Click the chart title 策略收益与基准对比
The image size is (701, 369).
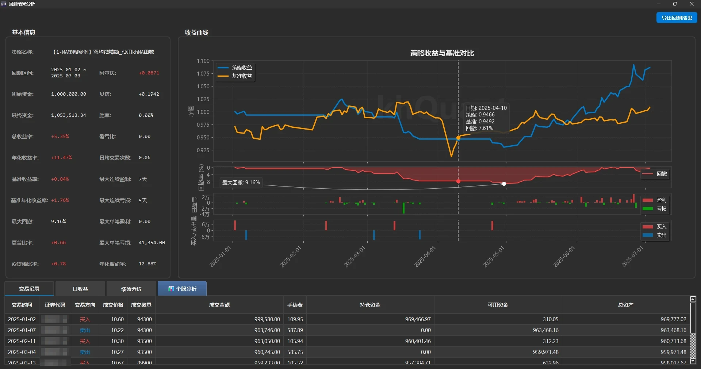pyautogui.click(x=442, y=53)
